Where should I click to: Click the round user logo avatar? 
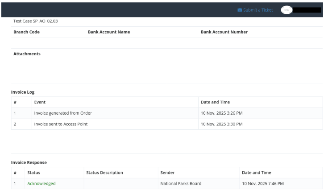(286, 10)
